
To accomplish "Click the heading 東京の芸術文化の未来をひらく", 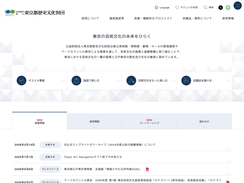I will (122, 36).
